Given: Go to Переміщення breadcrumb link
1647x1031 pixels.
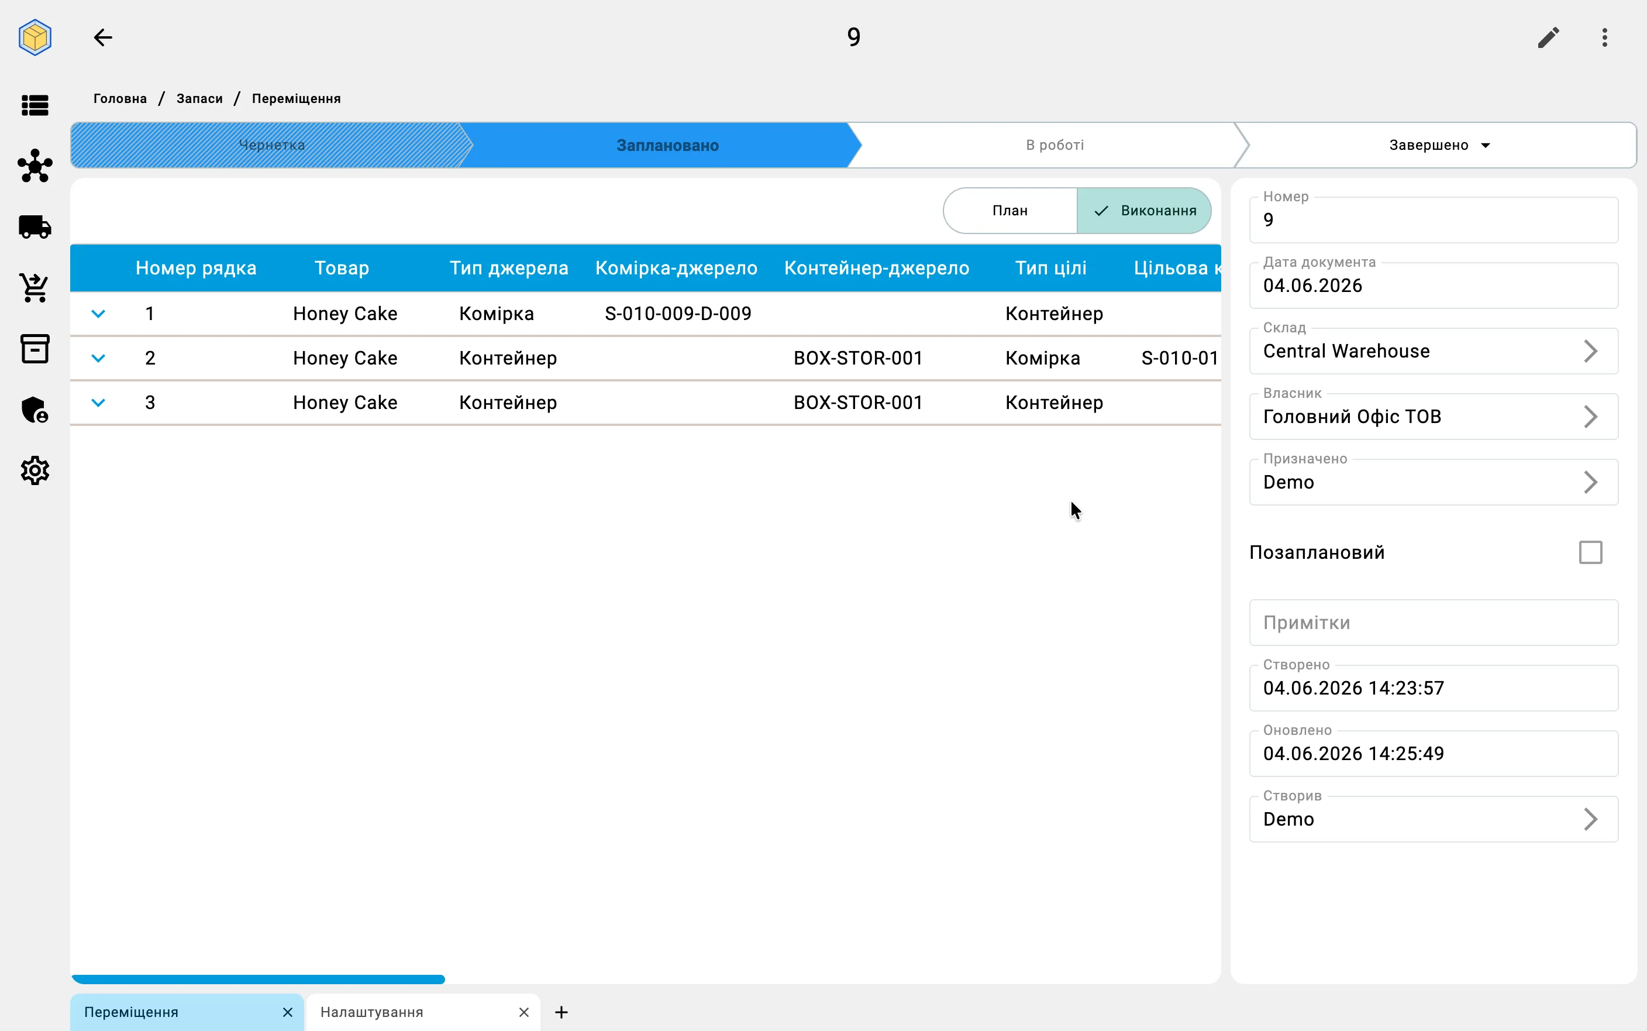Looking at the screenshot, I should (x=296, y=98).
